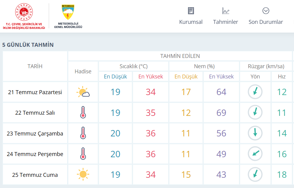
Task: Click the Meteoroloji Genel Müdürlüğü shield logo
Action: point(68,12)
